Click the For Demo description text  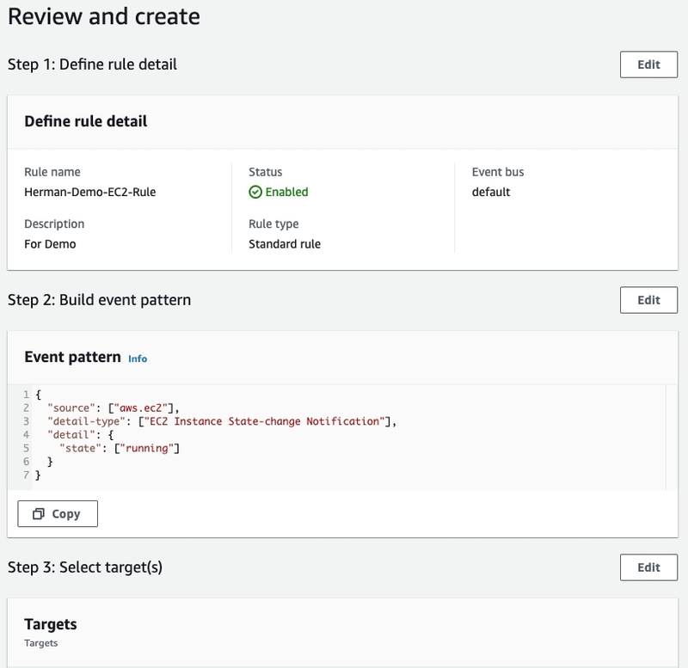click(x=50, y=244)
